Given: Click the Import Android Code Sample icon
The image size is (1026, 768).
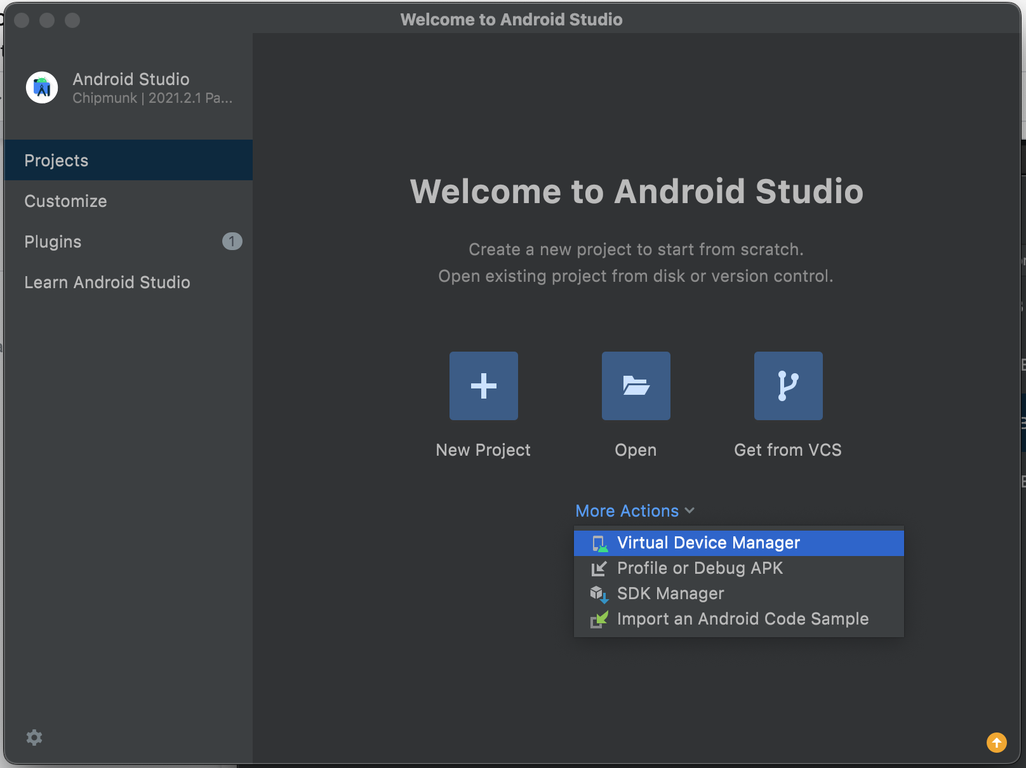Looking at the screenshot, I should click(599, 619).
